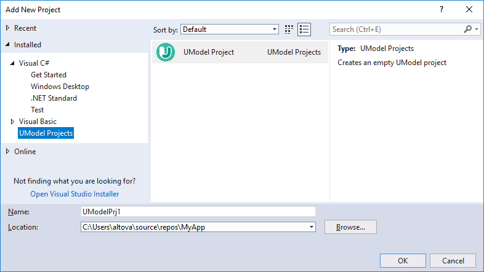
Task: Click the Help question mark button
Action: pyautogui.click(x=441, y=10)
